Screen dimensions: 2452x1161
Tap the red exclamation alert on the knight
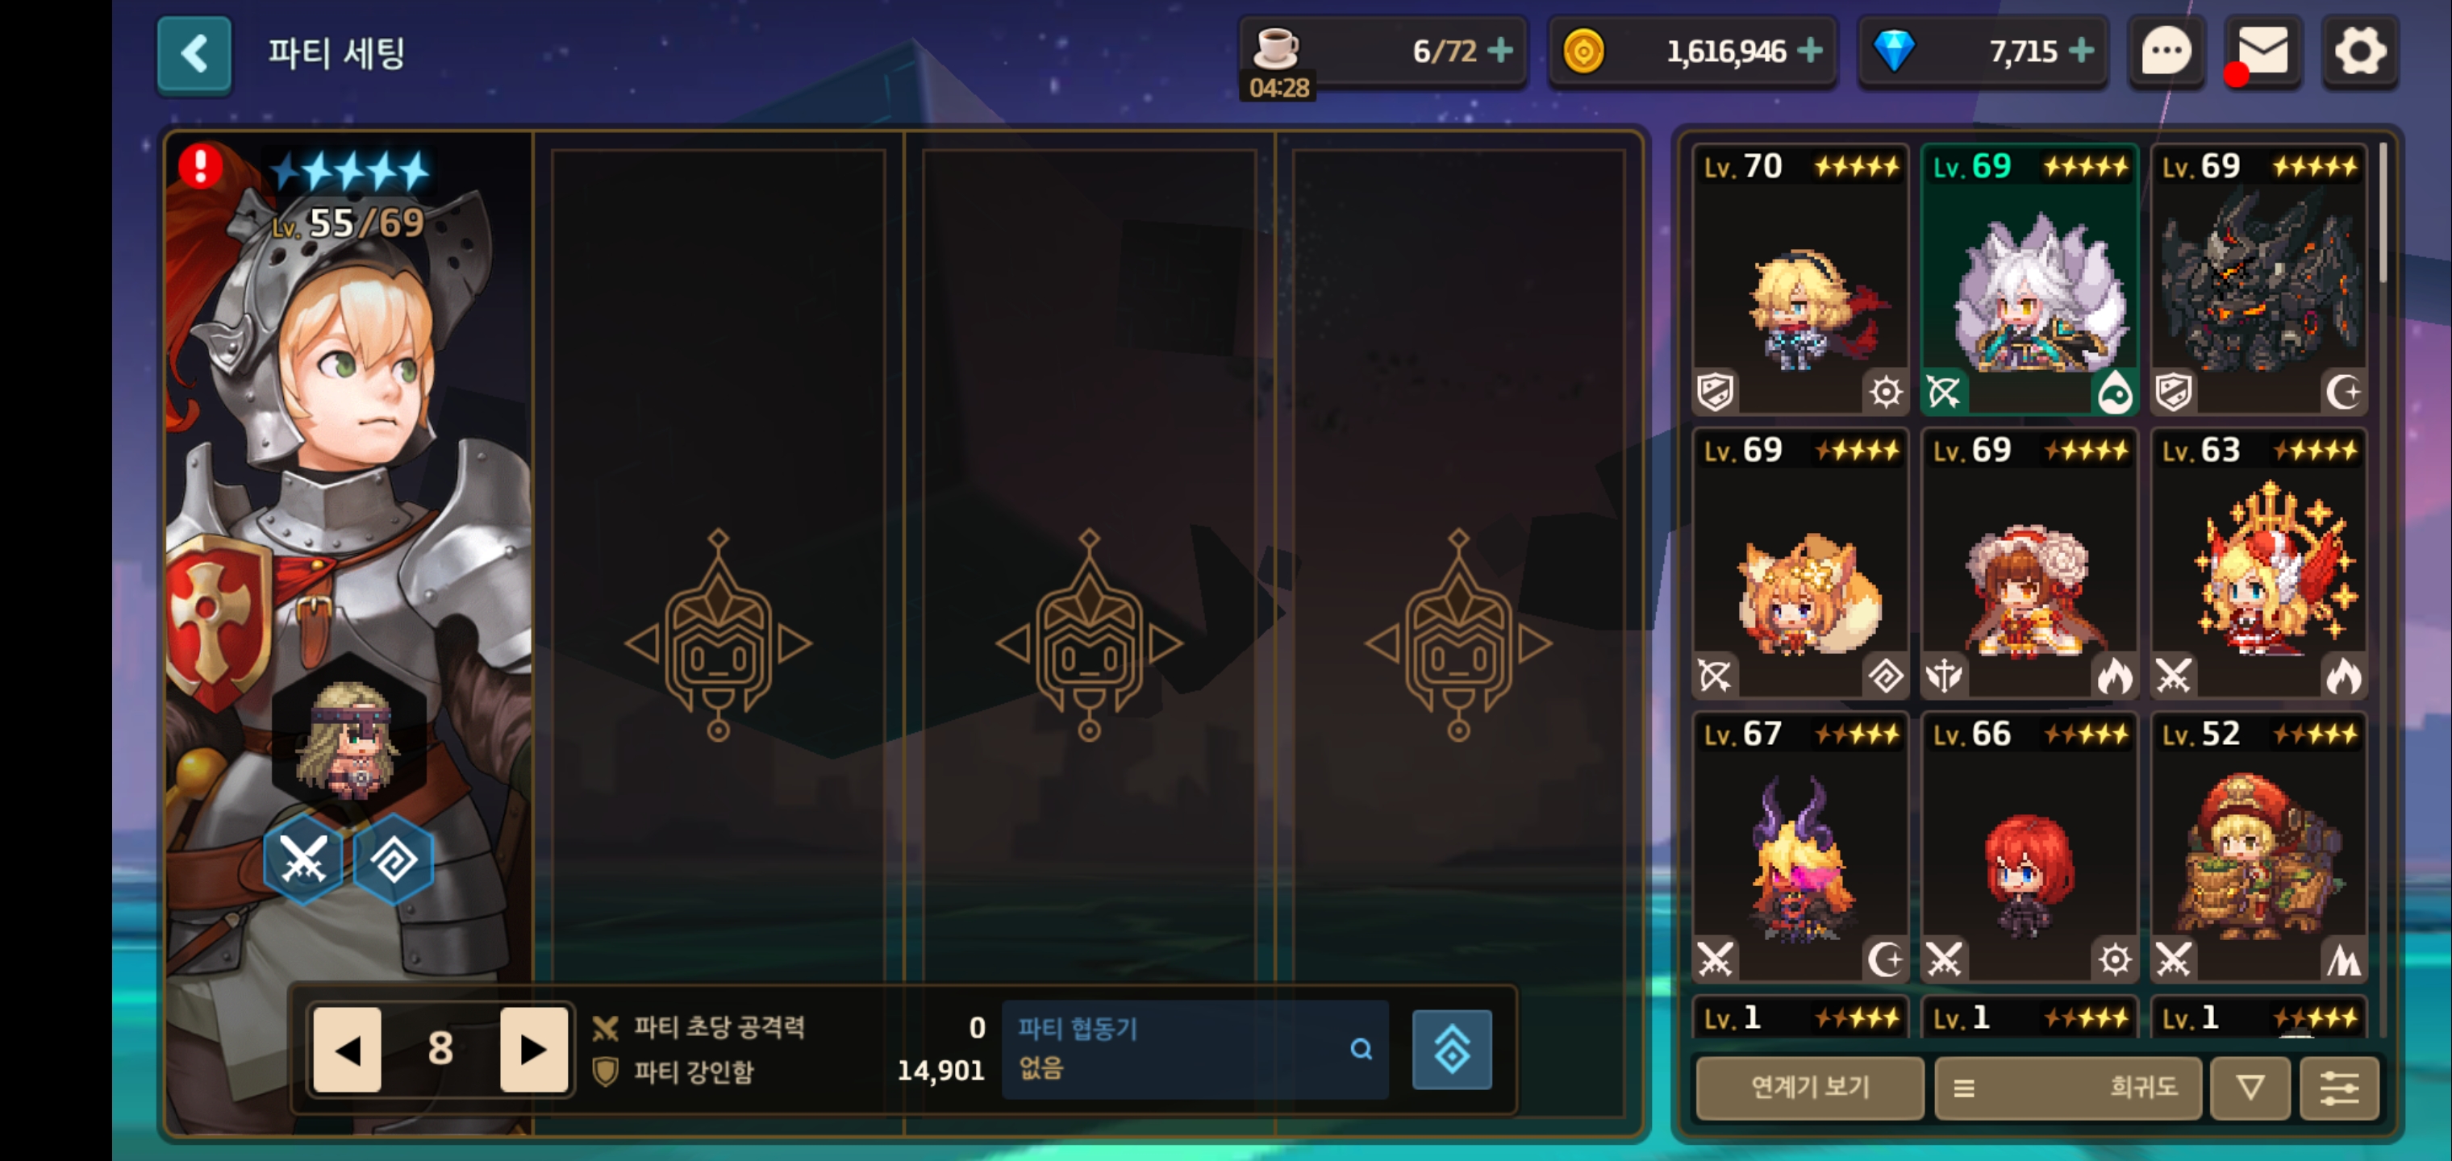(201, 167)
